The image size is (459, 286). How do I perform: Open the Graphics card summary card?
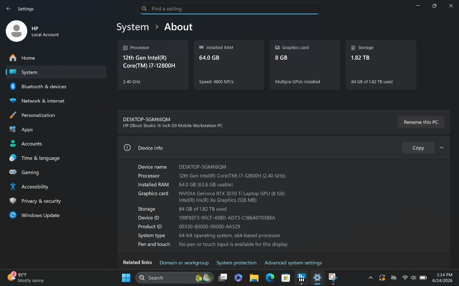coord(305,65)
